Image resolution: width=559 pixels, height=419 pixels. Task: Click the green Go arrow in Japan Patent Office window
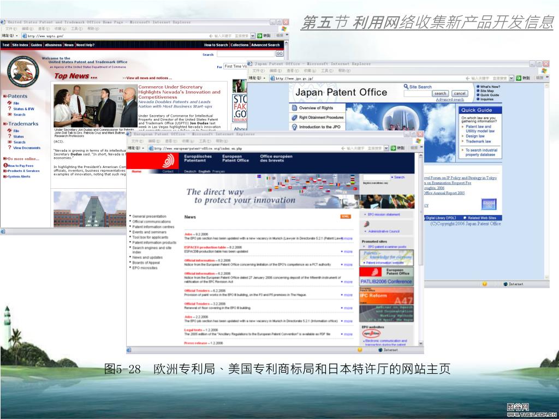pos(519,78)
